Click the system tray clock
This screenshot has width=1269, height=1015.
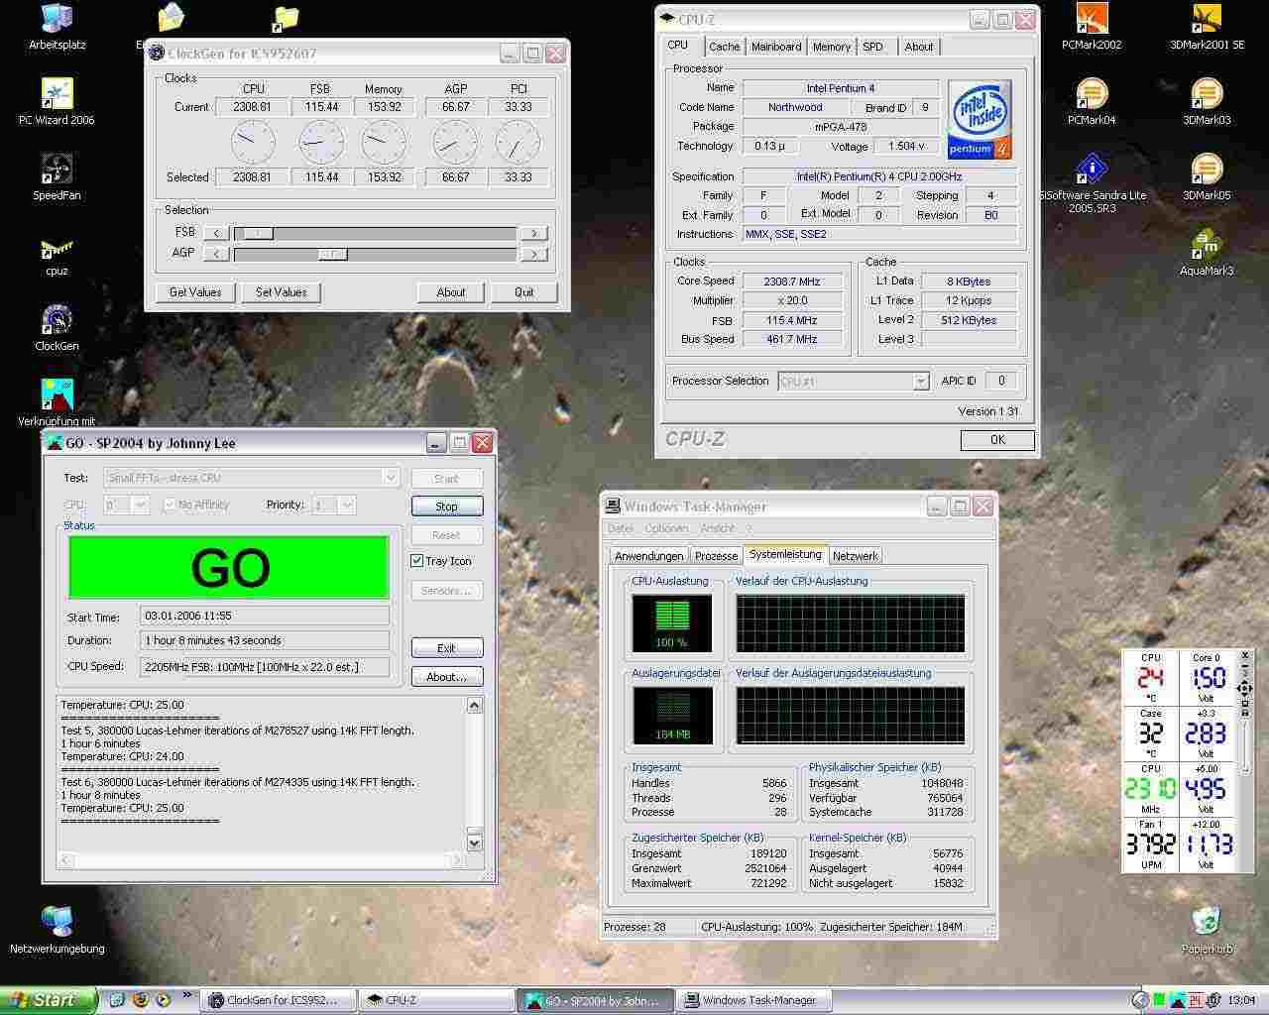1240,1000
